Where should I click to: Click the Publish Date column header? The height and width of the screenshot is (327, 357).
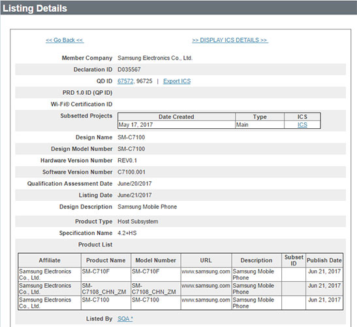tap(324, 260)
